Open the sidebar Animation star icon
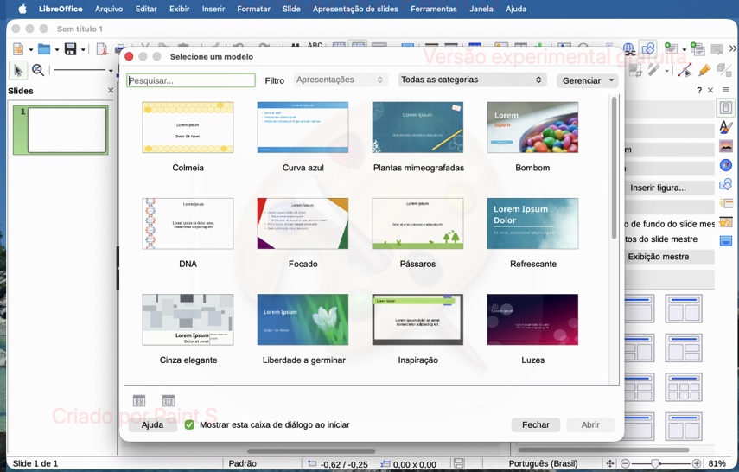This screenshot has width=739, height=472. click(x=726, y=222)
